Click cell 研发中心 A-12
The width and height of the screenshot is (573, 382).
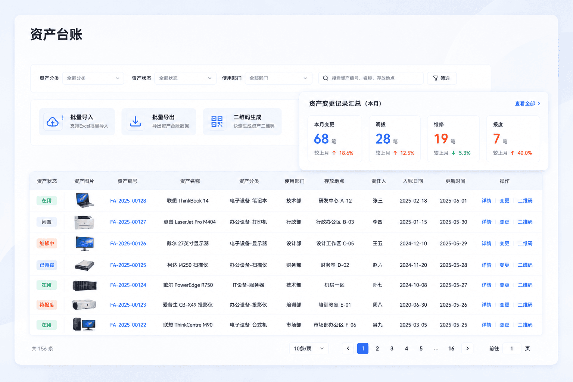click(335, 201)
